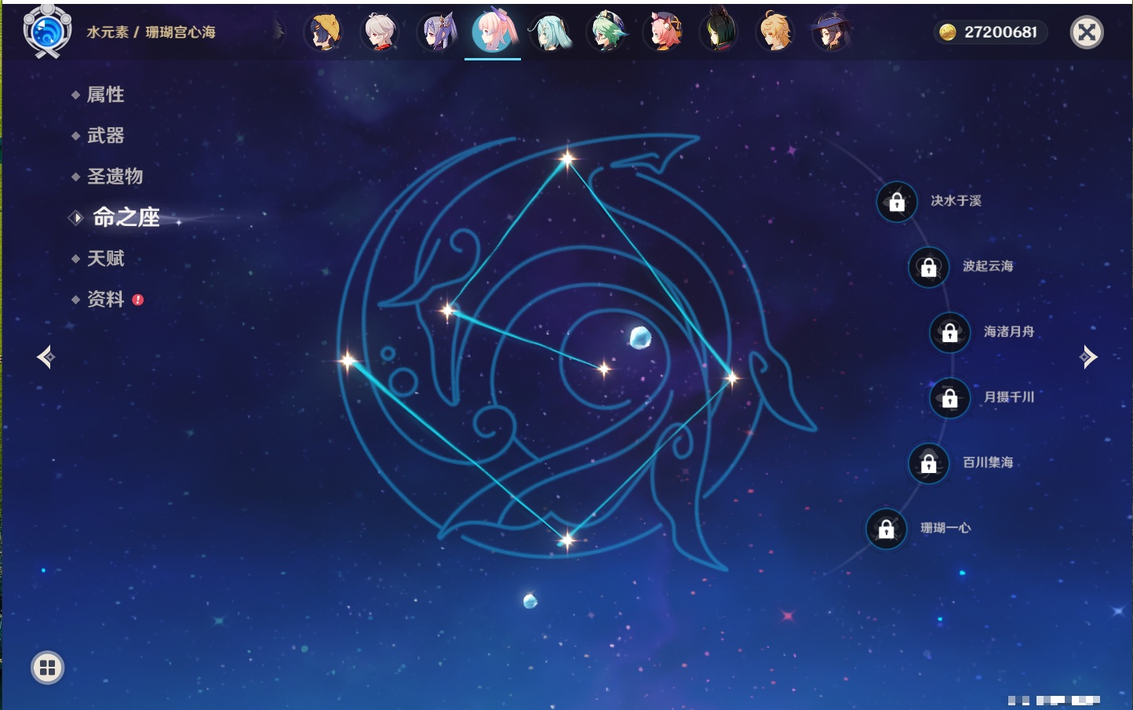This screenshot has height=710, width=1133.
Task: Click the character name 珊瑚宫心海
Action: point(180,32)
